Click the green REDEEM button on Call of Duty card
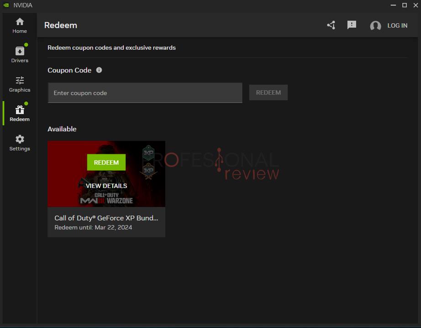The height and width of the screenshot is (328, 421). pos(106,162)
